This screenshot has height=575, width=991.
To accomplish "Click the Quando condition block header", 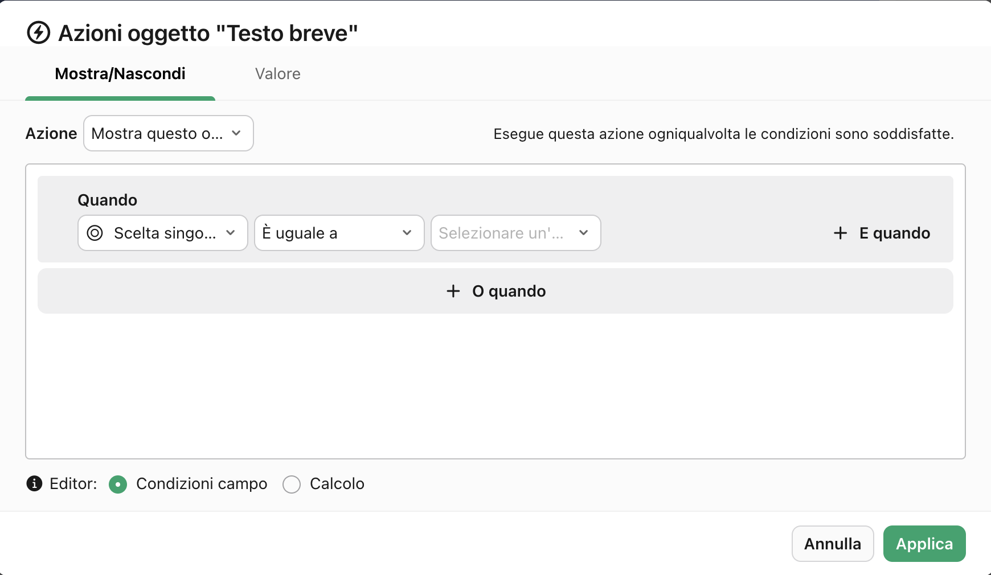I will point(108,200).
